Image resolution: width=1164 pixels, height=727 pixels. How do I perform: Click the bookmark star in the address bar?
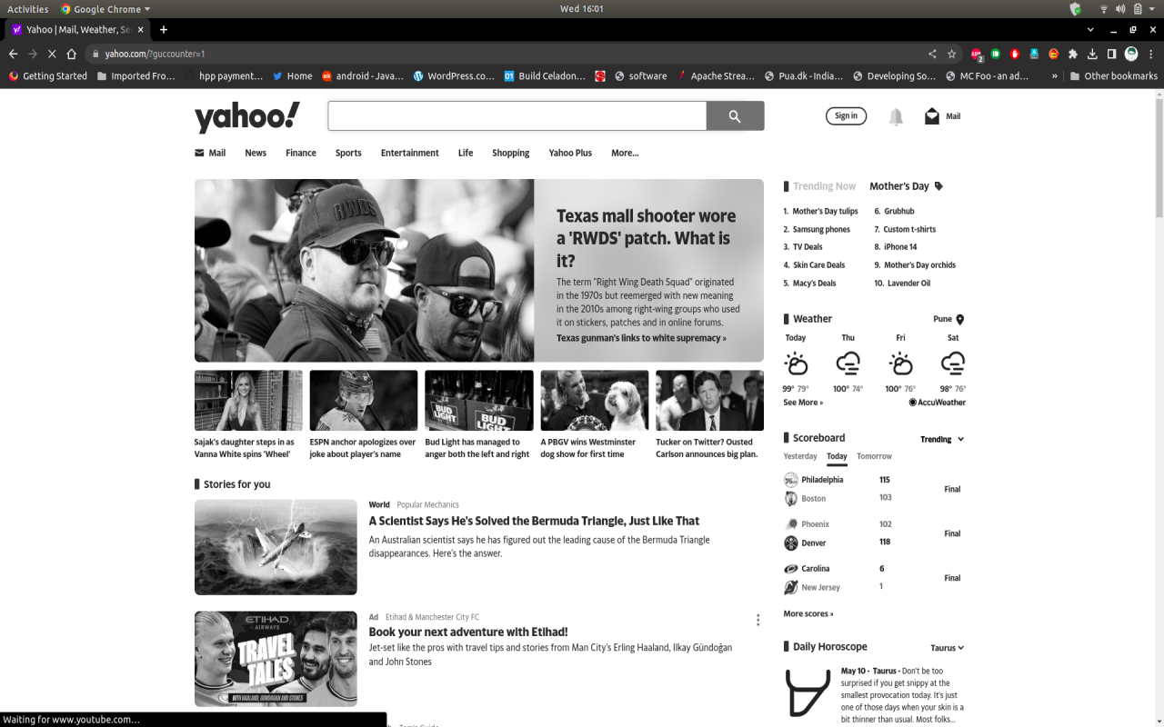pos(951,54)
